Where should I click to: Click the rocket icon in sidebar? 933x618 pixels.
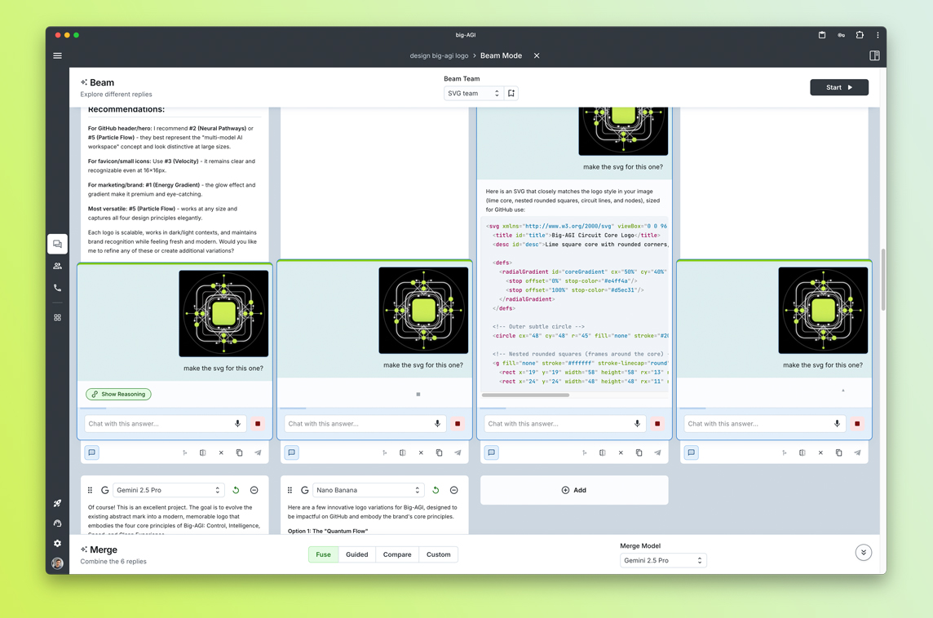pos(57,503)
